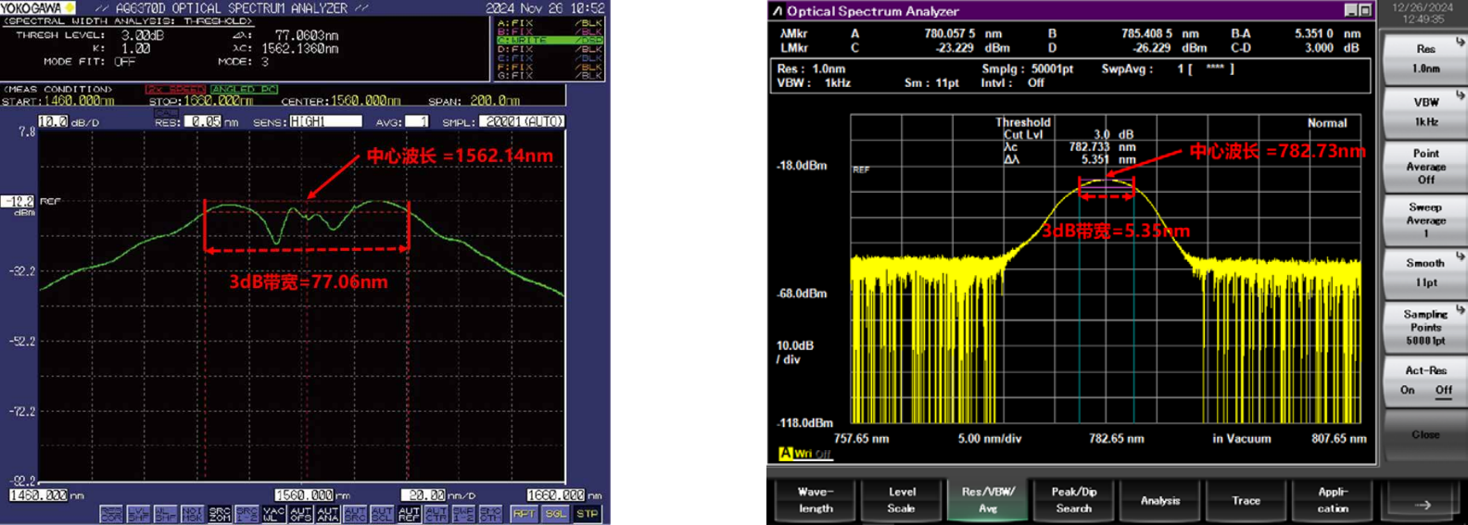Stop the sweep with STP icon

pos(588,513)
